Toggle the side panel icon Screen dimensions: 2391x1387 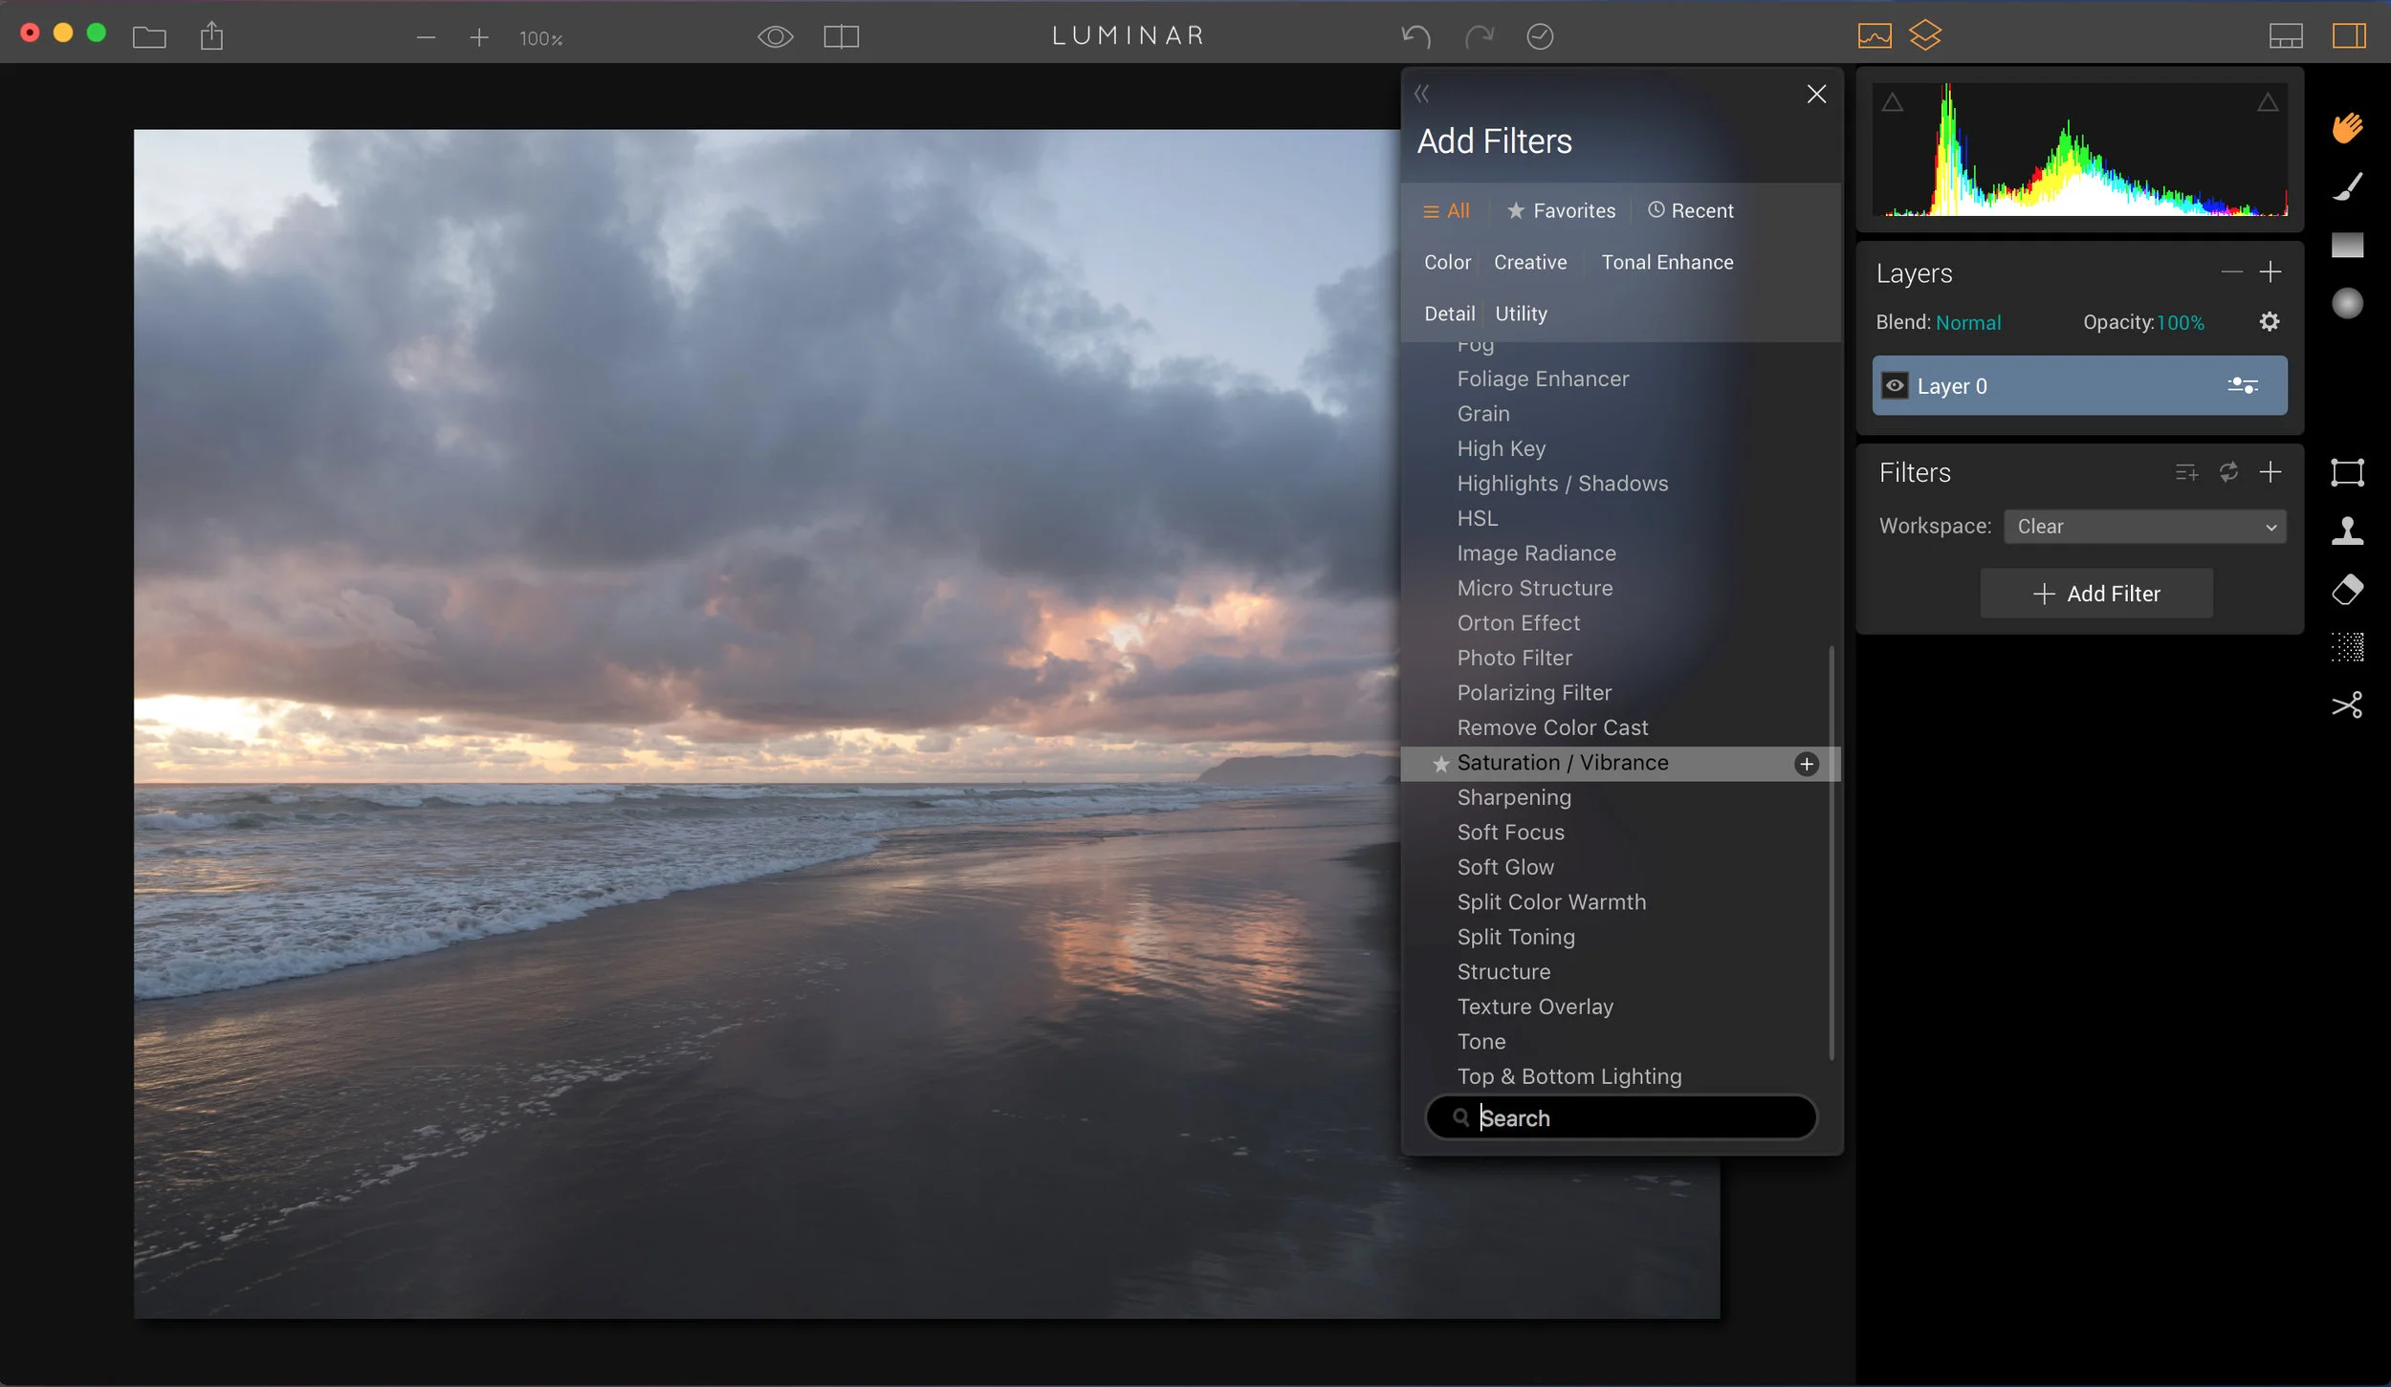point(2349,36)
